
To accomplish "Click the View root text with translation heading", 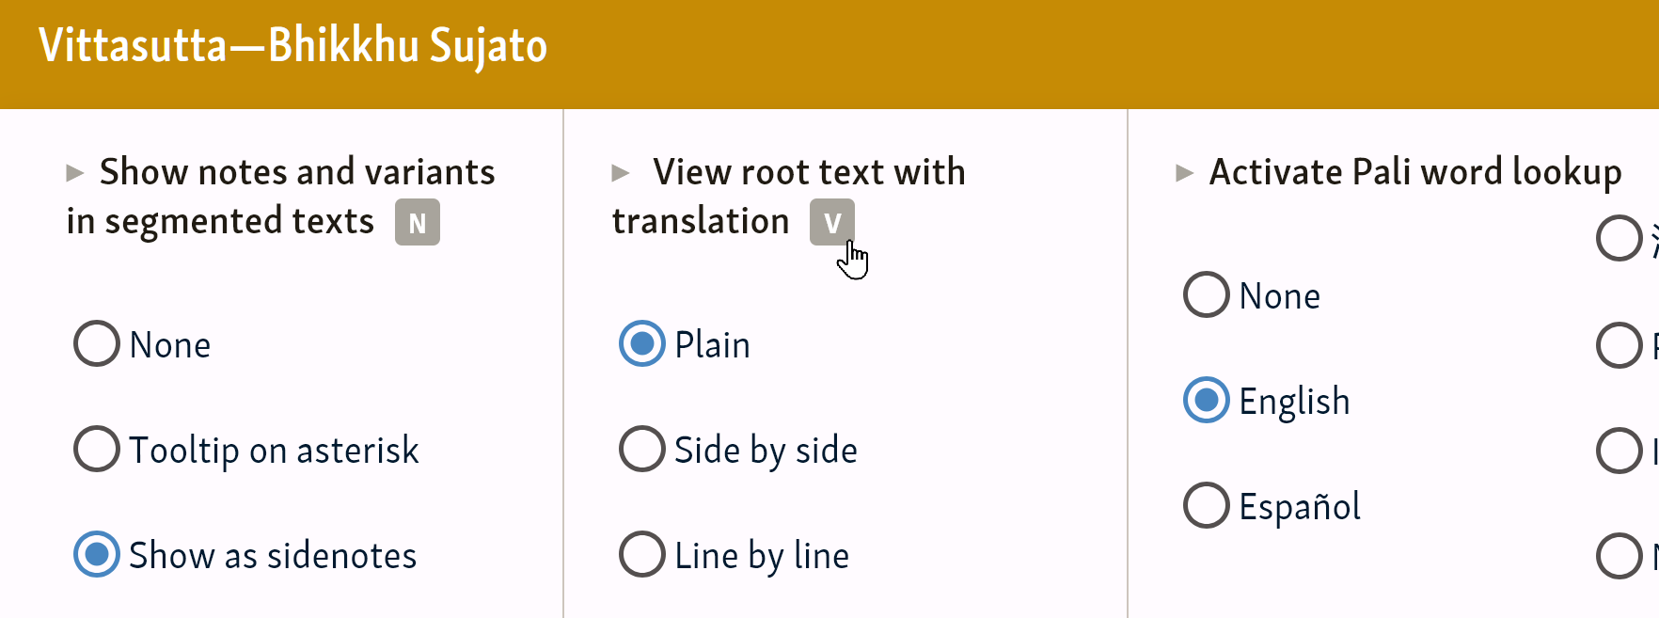I will point(808,173).
